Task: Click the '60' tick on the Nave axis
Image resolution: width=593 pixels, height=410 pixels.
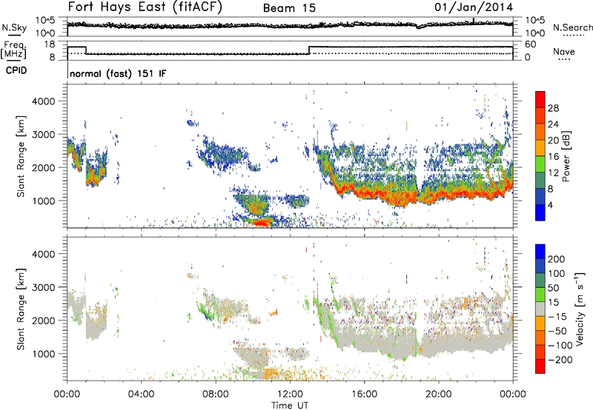Action: [x=530, y=44]
